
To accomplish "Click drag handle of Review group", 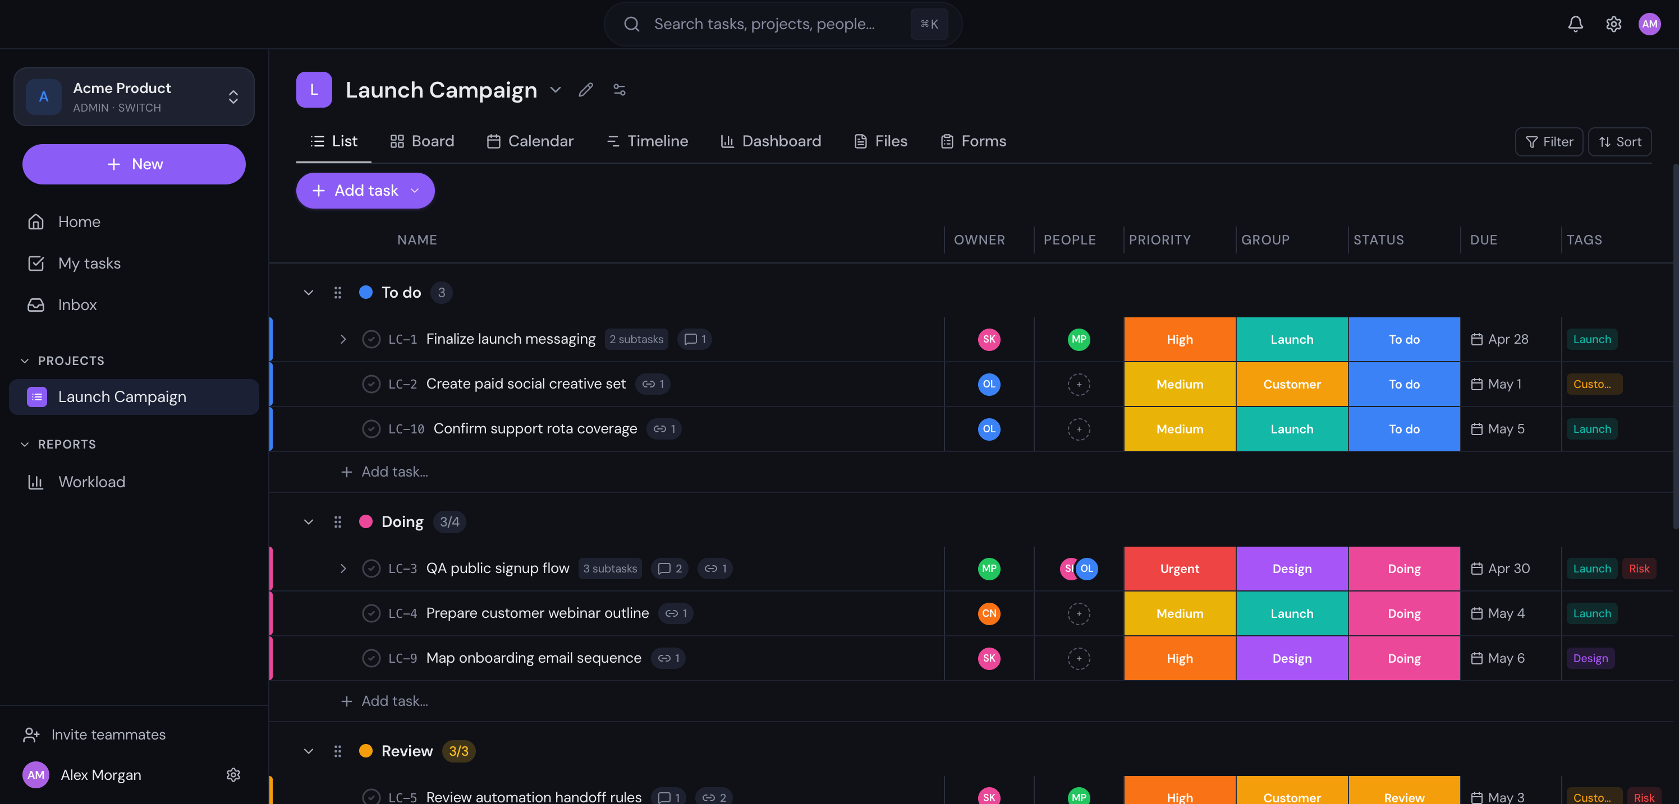I will (x=337, y=751).
